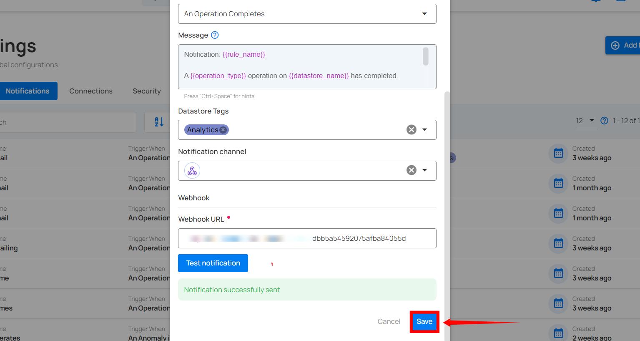This screenshot has height=341, width=640.
Task: Click the dialog's vertical scrollbar
Action: pos(447,216)
